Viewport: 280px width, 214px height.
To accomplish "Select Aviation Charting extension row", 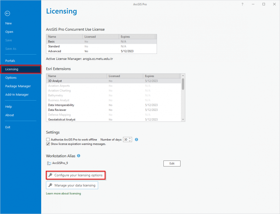I will pos(114,91).
